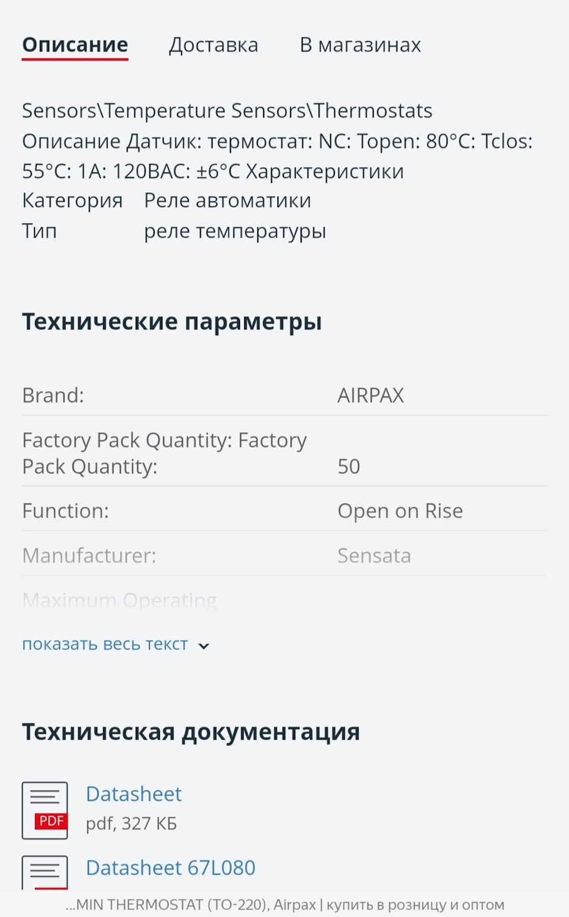Click the Реле автоматики category value
The width and height of the screenshot is (569, 917).
pyautogui.click(x=228, y=200)
